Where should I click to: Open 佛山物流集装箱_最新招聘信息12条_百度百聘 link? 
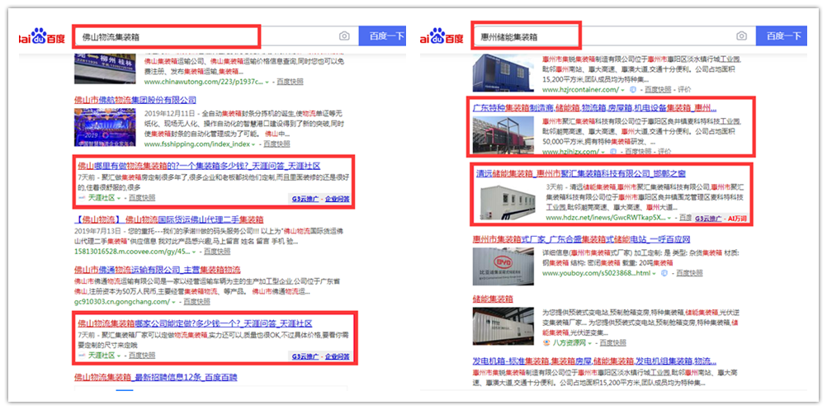click(156, 377)
